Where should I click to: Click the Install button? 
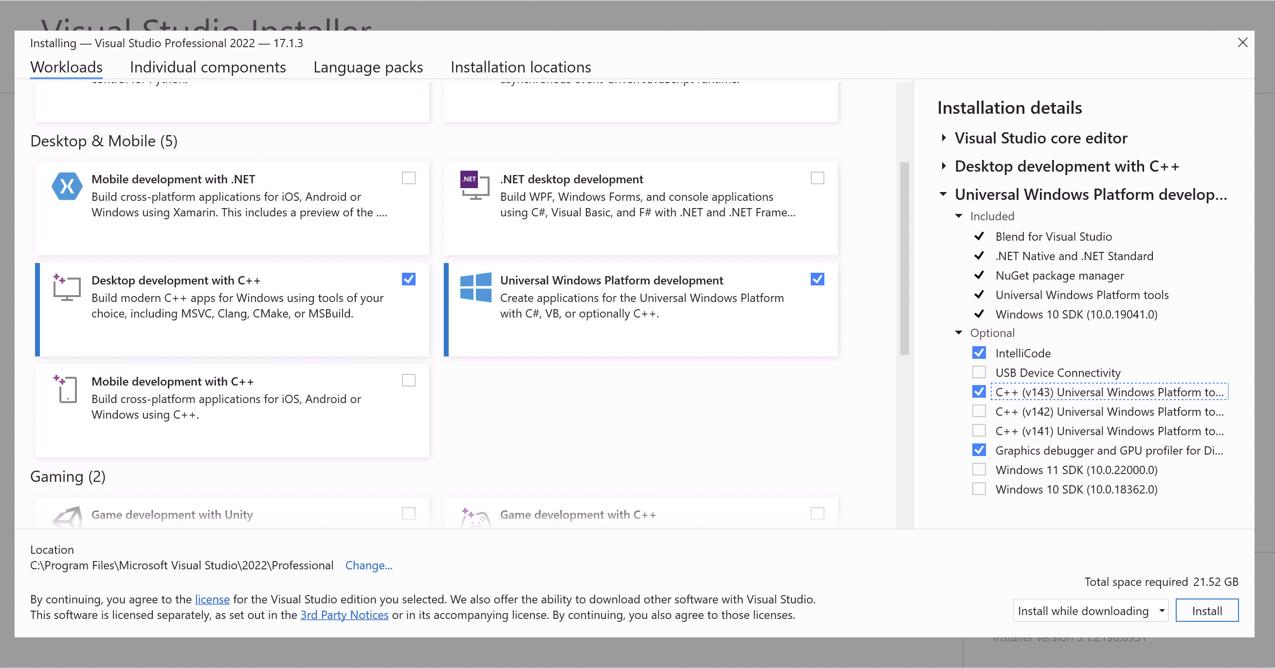coord(1207,611)
